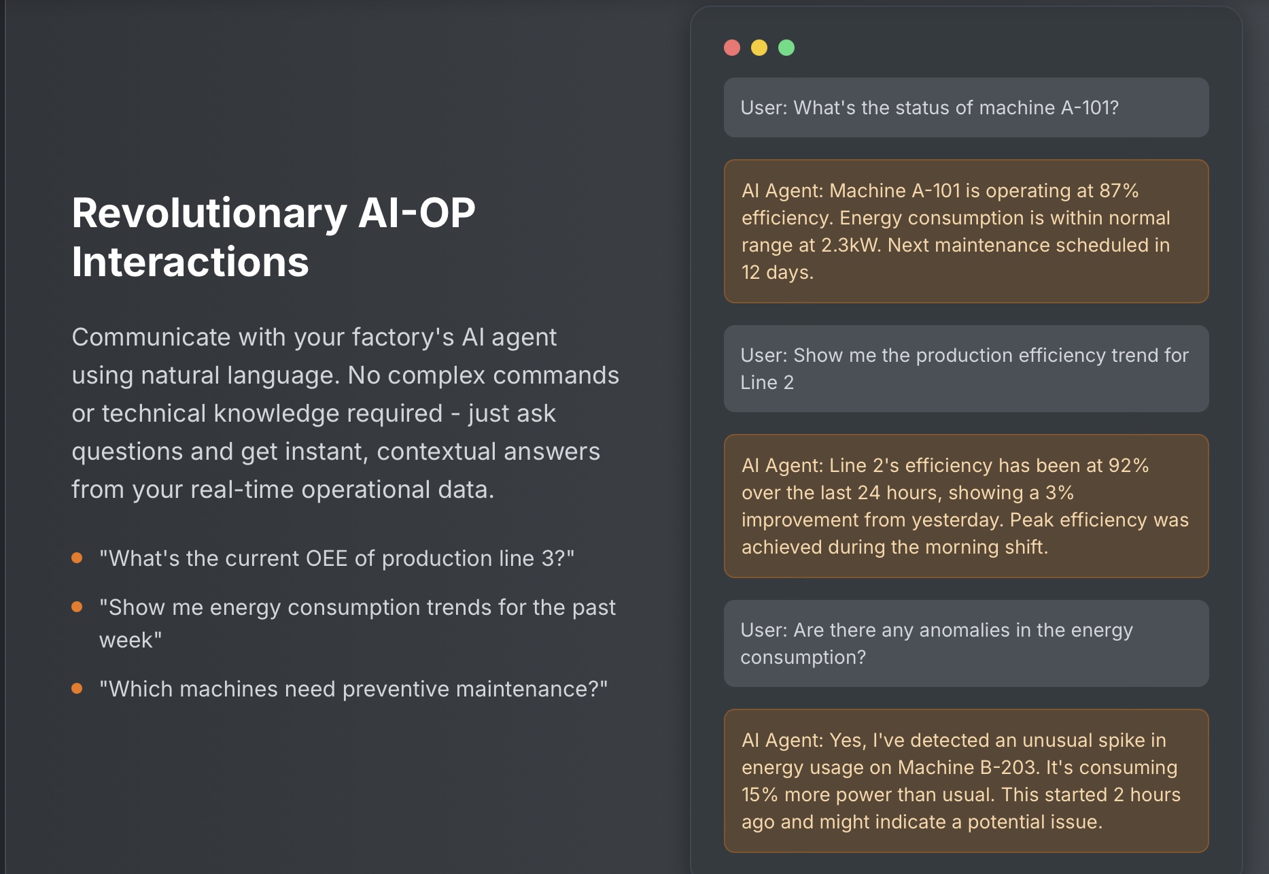The width and height of the screenshot is (1269, 874).
Task: Select the user message about machine A-101 status
Action: 965,107
